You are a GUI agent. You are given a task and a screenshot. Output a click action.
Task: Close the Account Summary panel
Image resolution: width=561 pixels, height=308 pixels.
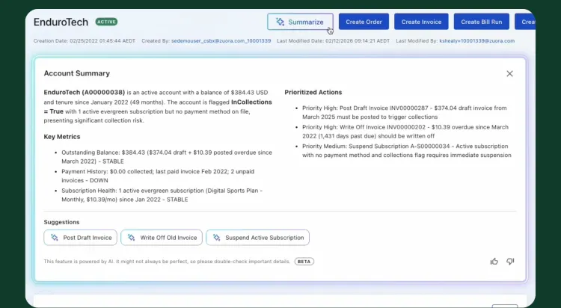point(510,74)
